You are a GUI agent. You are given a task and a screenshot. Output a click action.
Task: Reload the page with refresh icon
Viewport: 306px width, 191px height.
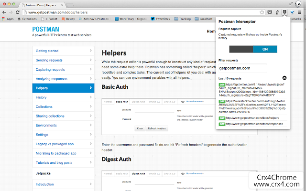click(18, 12)
